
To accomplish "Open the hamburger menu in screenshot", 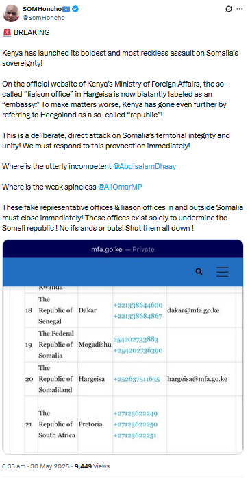I will pyautogui.click(x=223, y=272).
